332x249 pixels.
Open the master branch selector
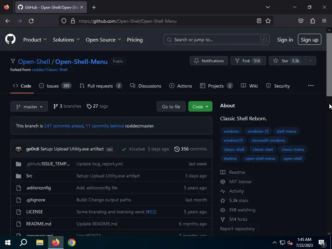(x=29, y=106)
